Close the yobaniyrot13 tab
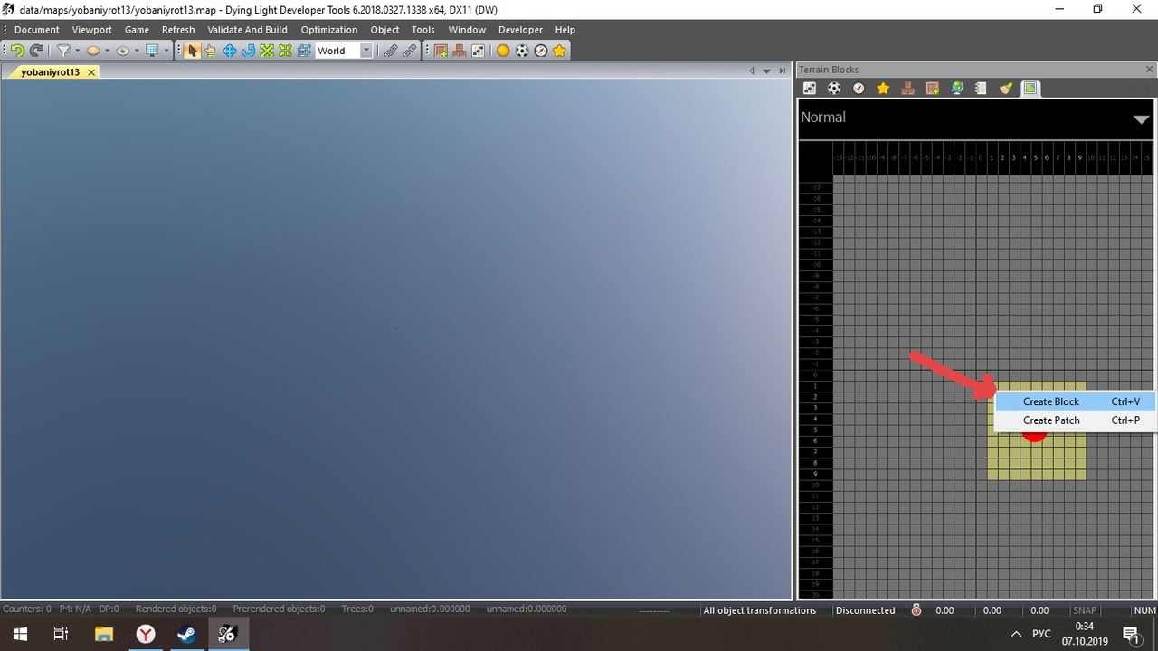Viewport: 1158px width, 651px height. pyautogui.click(x=91, y=72)
